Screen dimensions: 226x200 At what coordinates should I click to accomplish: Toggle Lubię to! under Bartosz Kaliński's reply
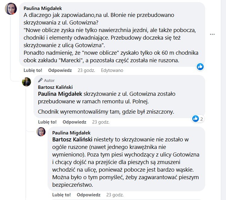47,122
